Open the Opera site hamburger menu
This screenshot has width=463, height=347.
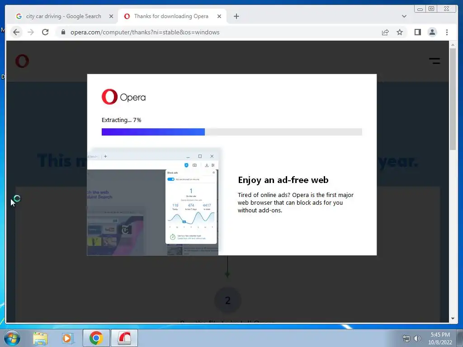(435, 61)
